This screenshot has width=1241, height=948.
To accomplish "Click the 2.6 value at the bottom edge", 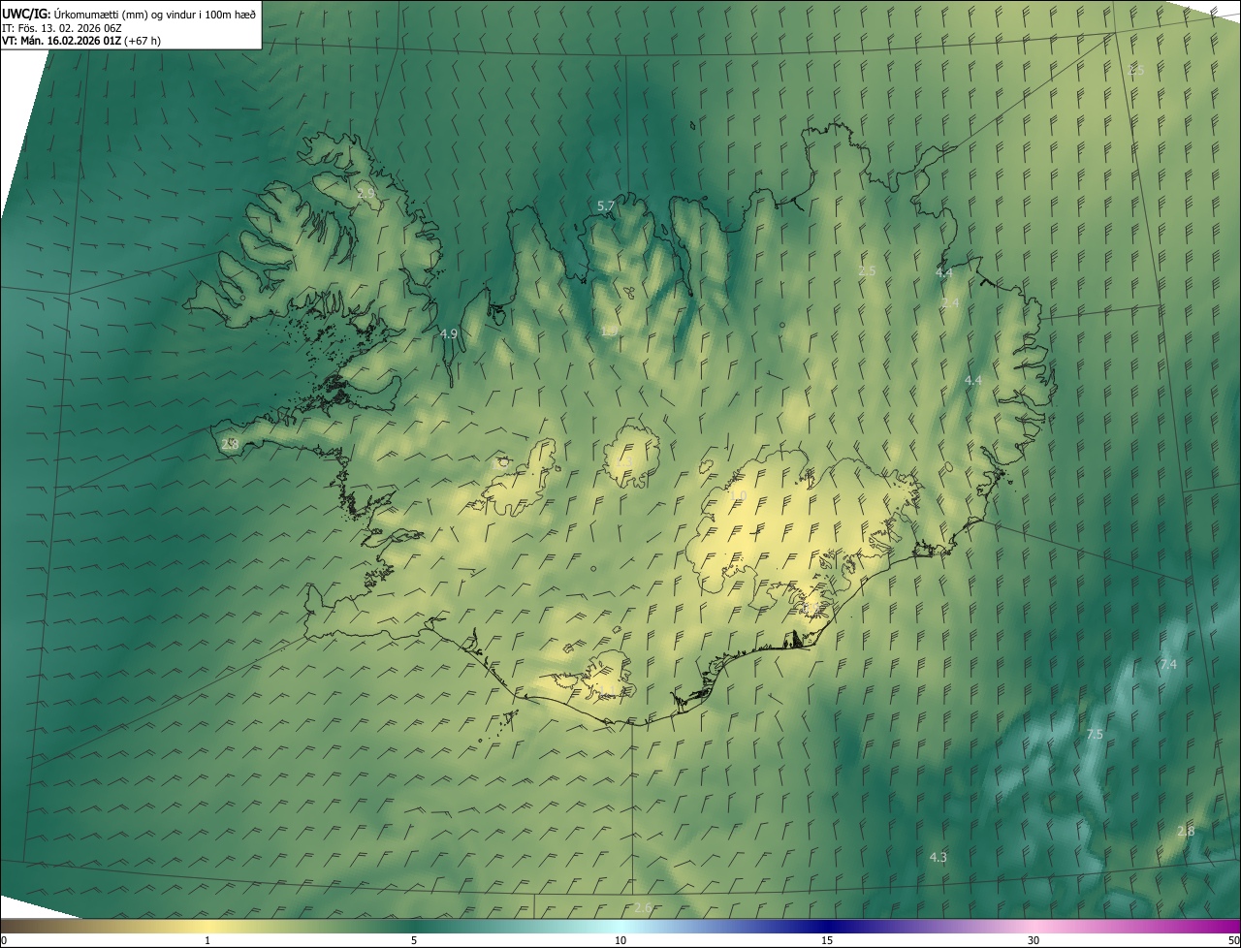I will pos(643,907).
